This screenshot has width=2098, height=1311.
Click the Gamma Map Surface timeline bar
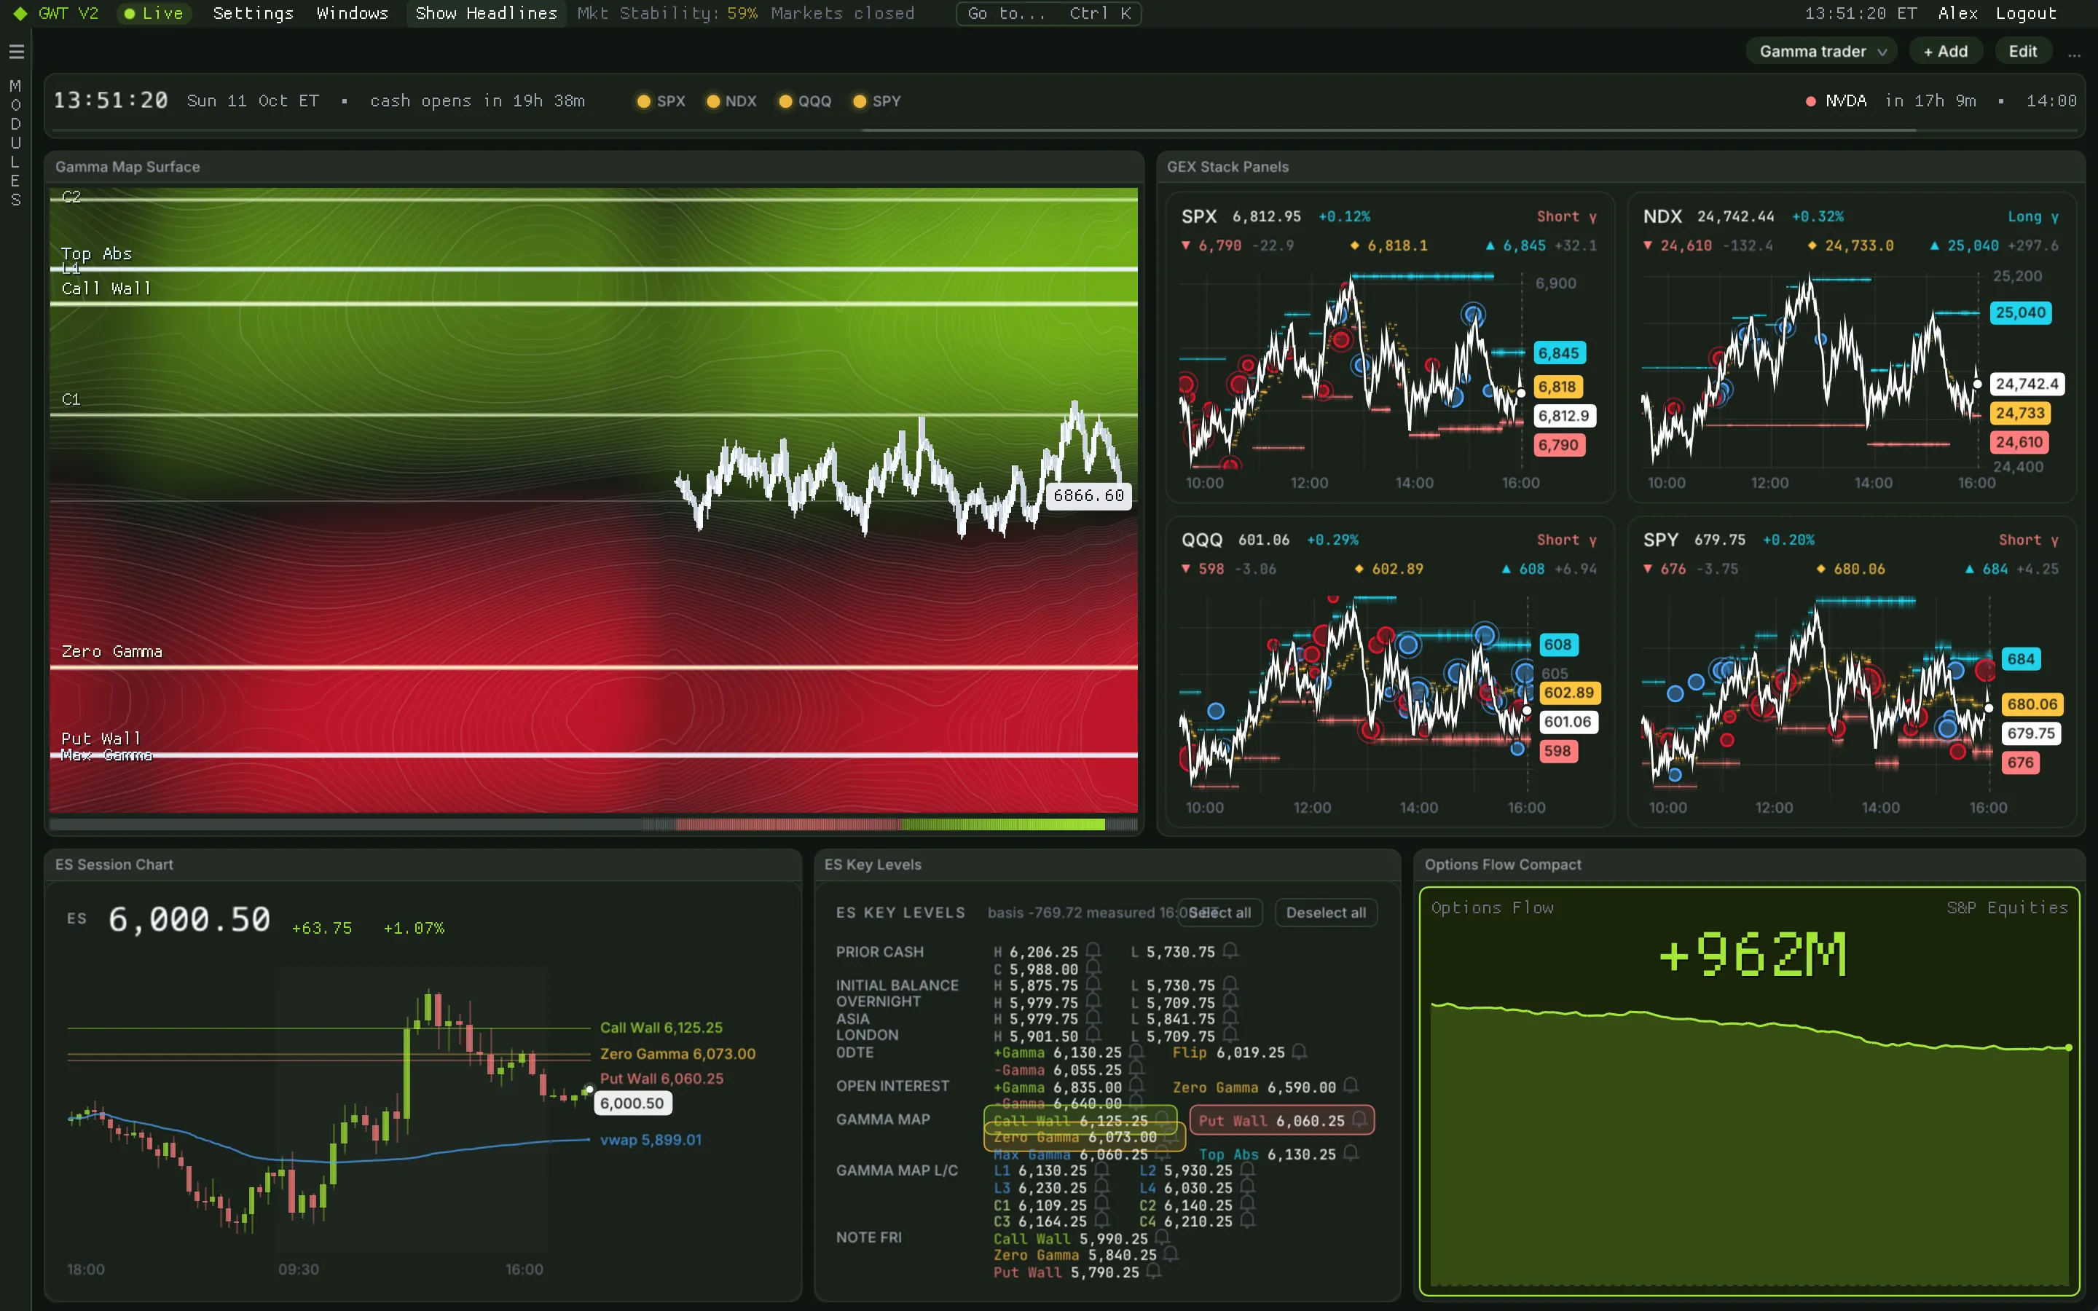pos(594,824)
